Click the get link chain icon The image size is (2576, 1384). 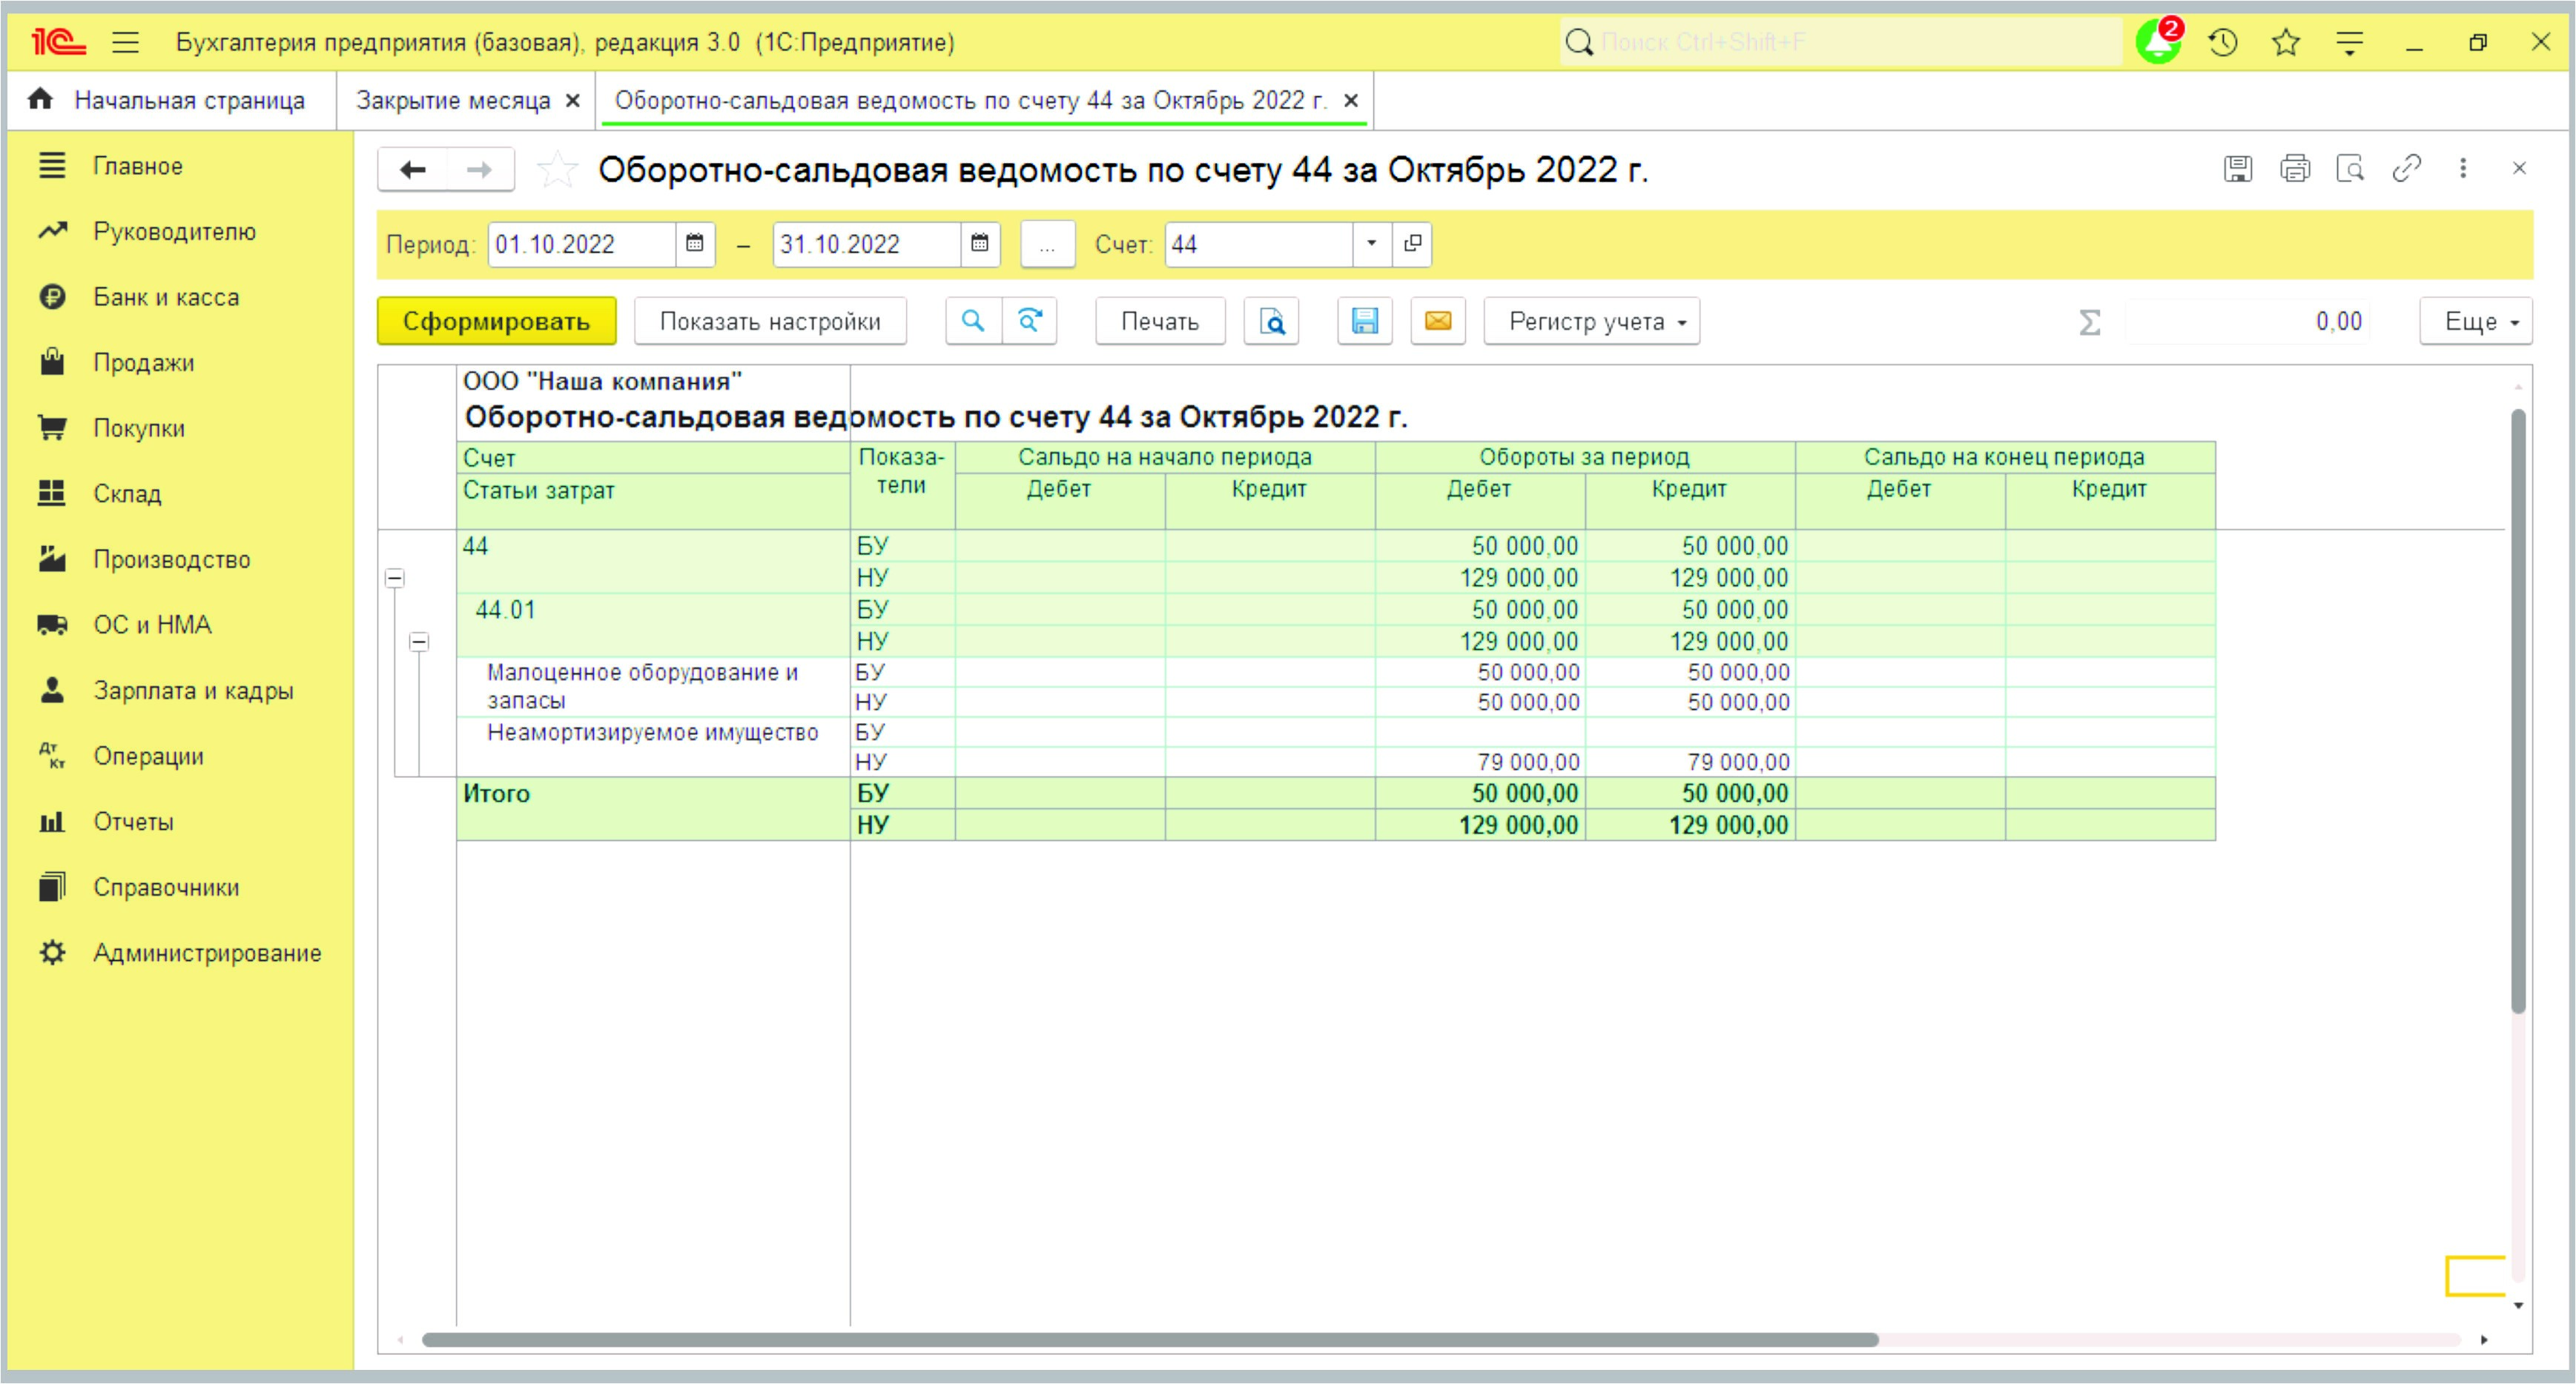[2406, 169]
